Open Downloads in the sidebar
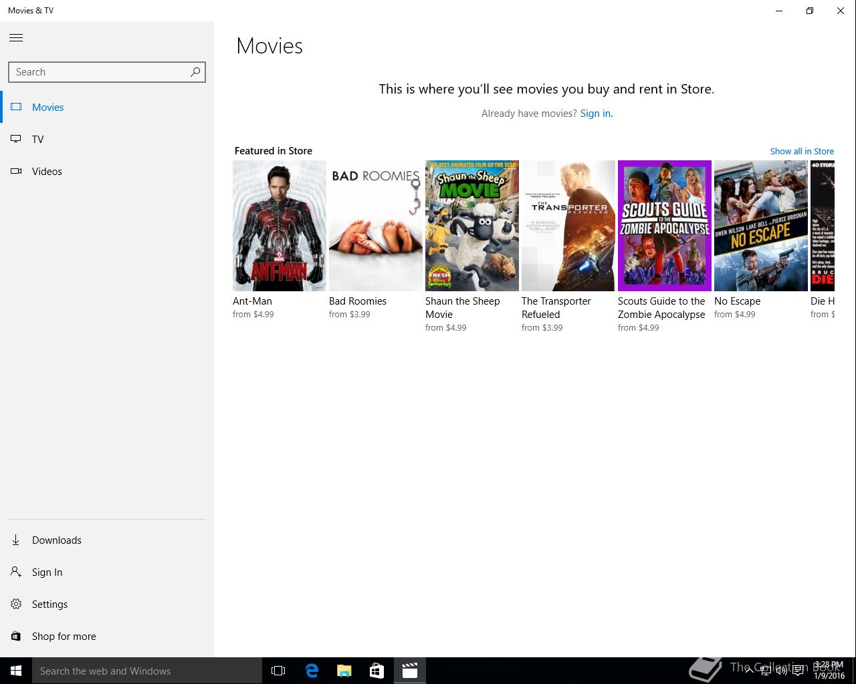Screen dimensions: 856x684 (x=107, y=540)
